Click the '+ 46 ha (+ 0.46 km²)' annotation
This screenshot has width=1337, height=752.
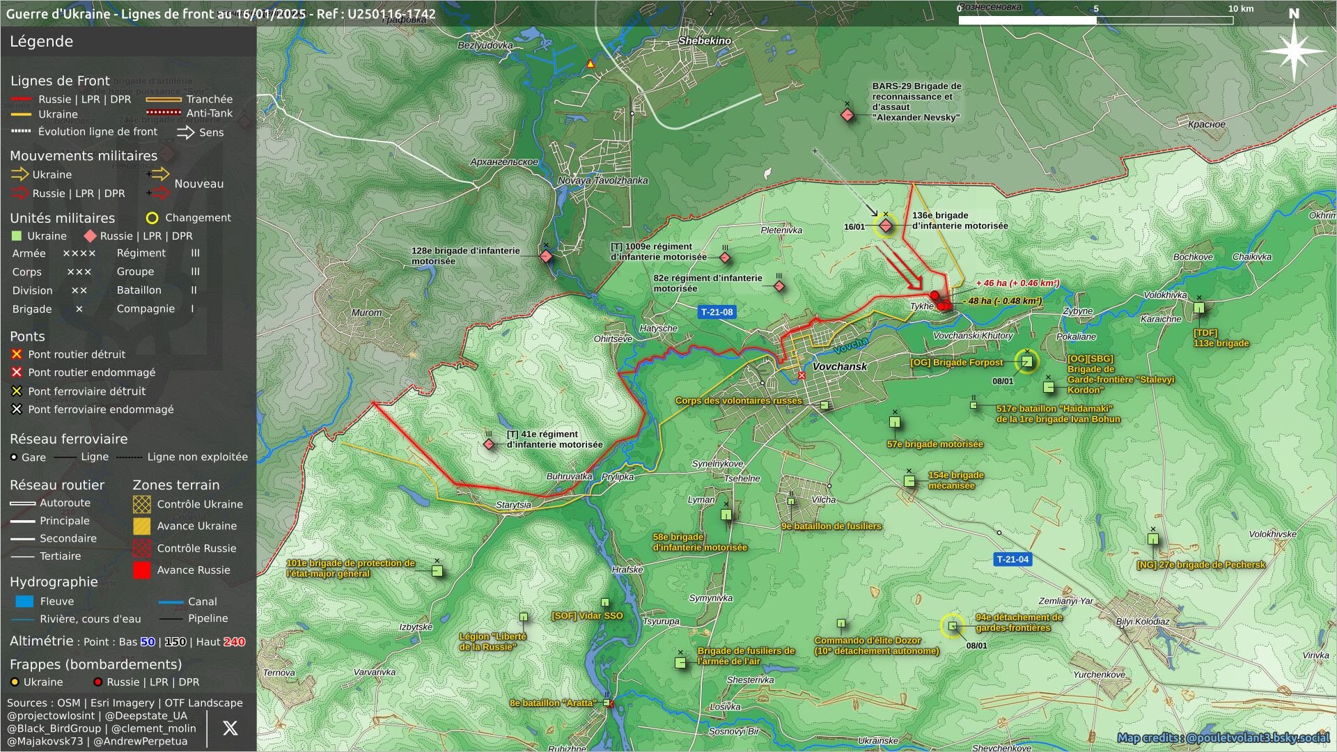1017,283
